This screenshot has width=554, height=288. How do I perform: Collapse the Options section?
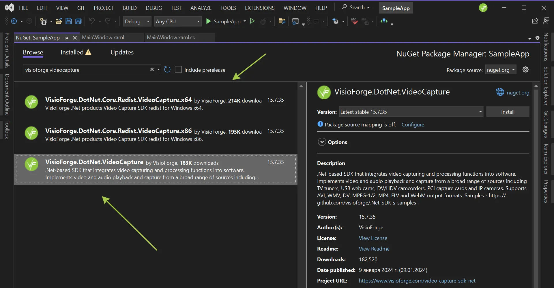[322, 142]
